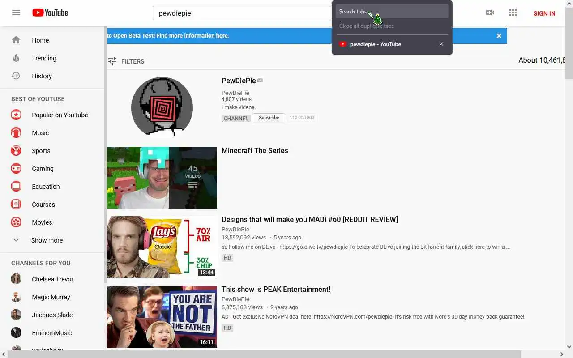Click the Gaming controller icon
Screen dimensions: 573x358
pyautogui.click(x=16, y=168)
